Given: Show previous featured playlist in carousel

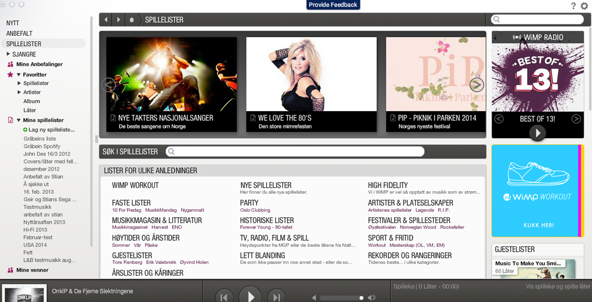Looking at the screenshot, I should pyautogui.click(x=108, y=84).
